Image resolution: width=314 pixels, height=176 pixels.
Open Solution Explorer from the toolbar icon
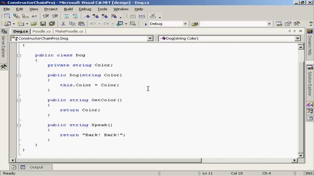point(279,24)
